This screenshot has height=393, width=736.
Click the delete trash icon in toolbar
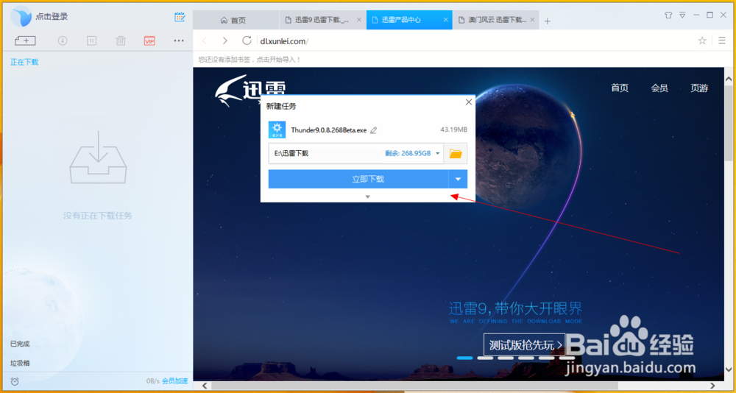[121, 41]
